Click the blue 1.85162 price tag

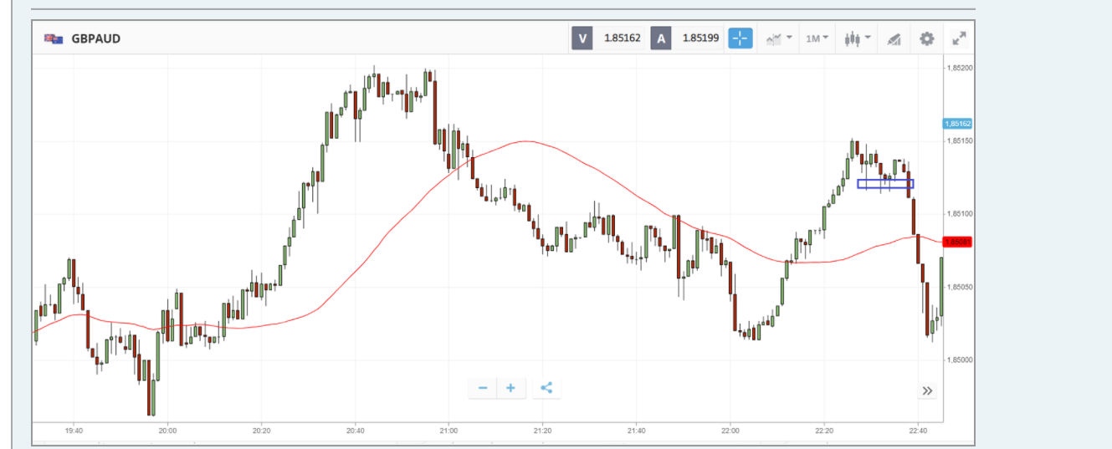tap(957, 123)
